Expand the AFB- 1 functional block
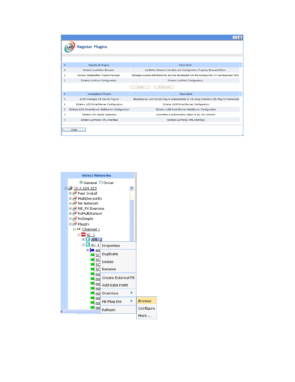Screen dimensions: 295x382 pyautogui.click(x=83, y=239)
